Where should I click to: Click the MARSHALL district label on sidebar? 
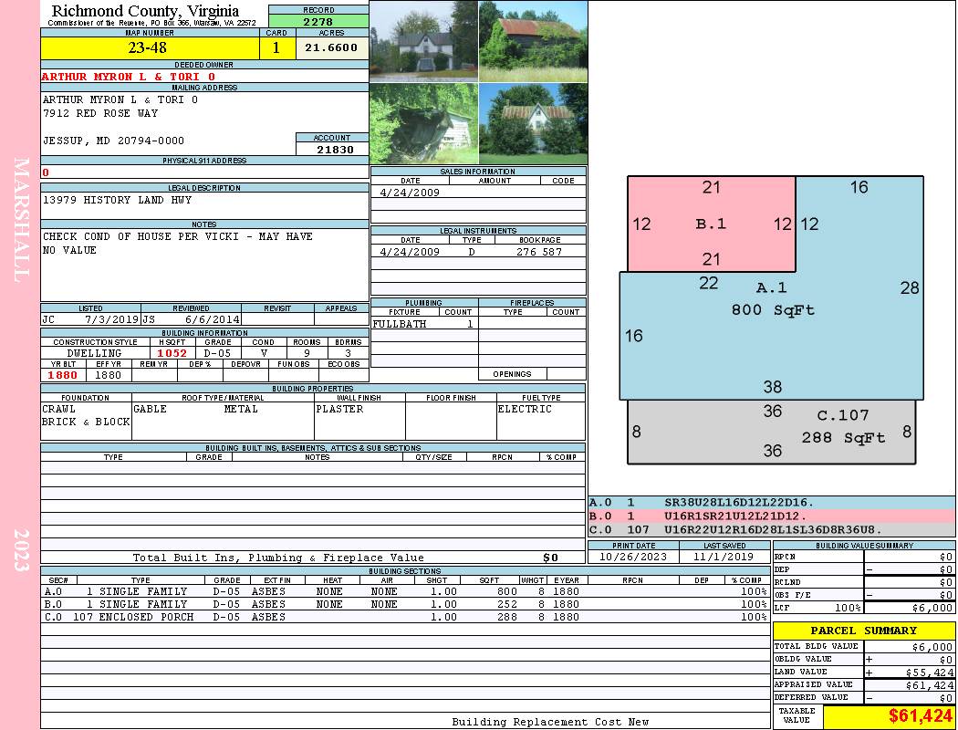click(x=21, y=220)
